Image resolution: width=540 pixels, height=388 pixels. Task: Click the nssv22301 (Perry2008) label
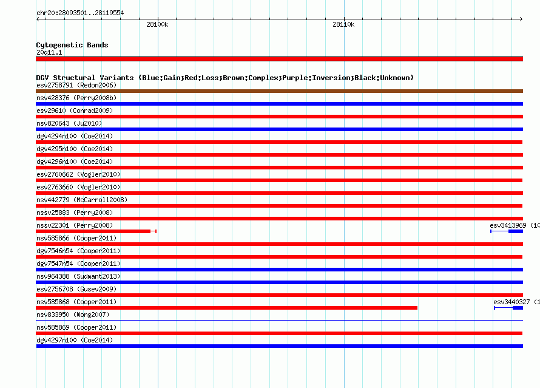[x=75, y=225]
